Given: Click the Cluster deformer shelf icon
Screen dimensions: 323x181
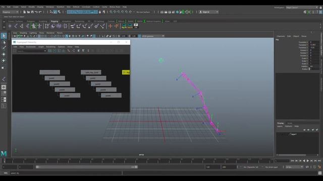Looking at the screenshot, I should point(65,26).
